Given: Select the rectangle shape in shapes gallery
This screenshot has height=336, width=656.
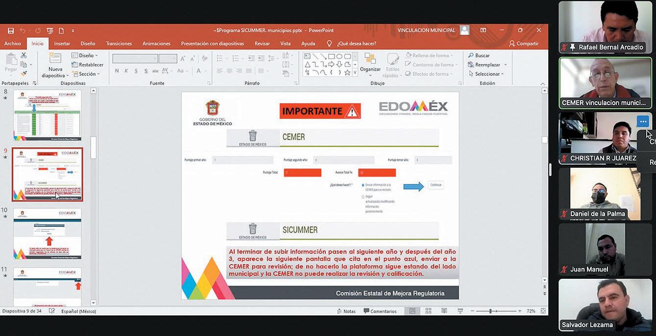Looking at the screenshot, I should [x=331, y=56].
